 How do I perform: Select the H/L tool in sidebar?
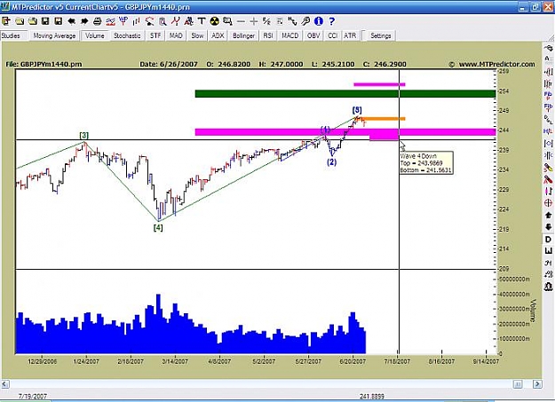point(548,131)
